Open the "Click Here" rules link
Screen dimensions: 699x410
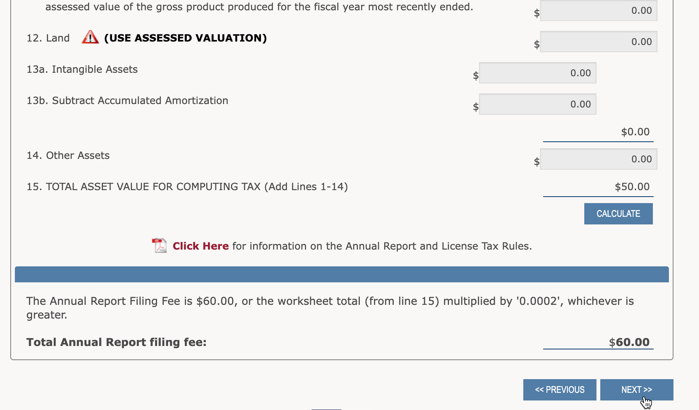pos(200,246)
